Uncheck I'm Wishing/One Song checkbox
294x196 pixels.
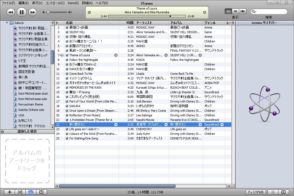click(67, 138)
